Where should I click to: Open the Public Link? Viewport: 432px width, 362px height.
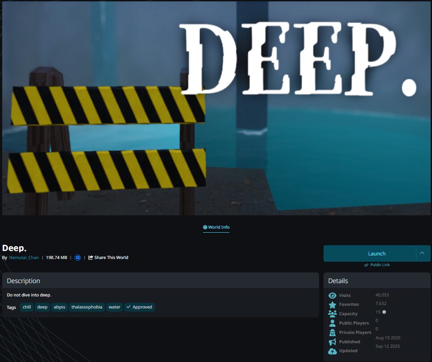377,265
